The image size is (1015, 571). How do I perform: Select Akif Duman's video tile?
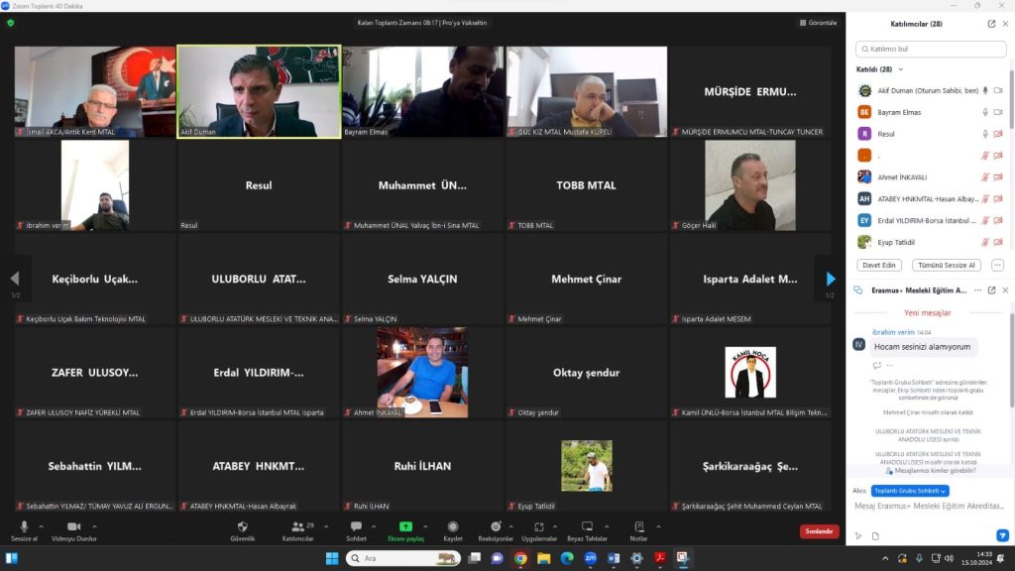click(x=259, y=91)
